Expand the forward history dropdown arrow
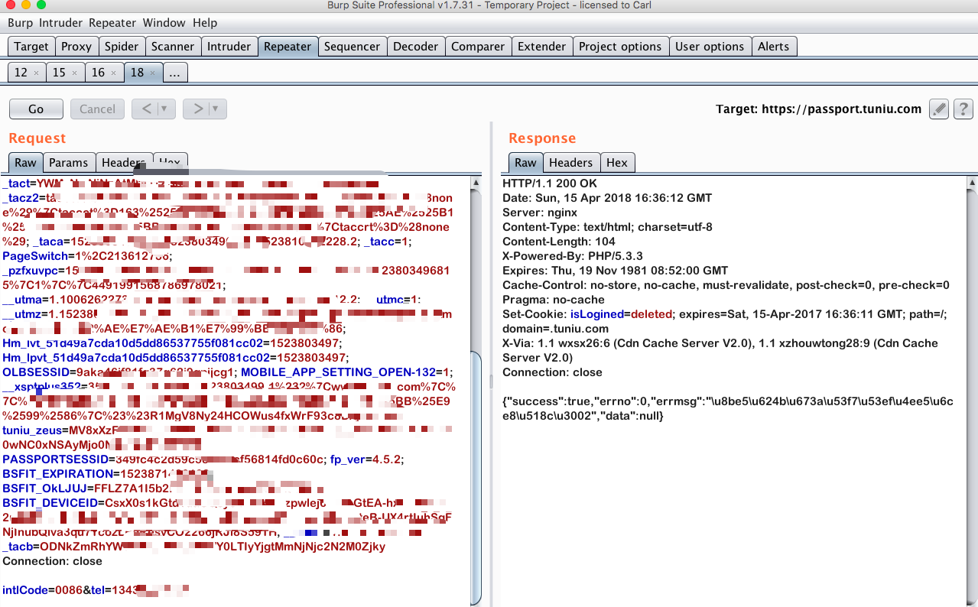Image resolution: width=978 pixels, height=607 pixels. click(x=216, y=109)
